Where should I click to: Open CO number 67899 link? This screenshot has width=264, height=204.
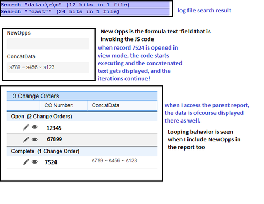coord(54,139)
